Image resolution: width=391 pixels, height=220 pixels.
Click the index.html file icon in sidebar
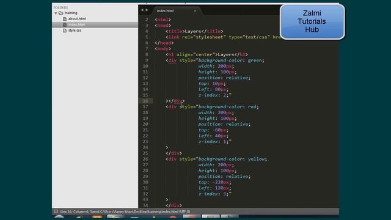(65, 24)
